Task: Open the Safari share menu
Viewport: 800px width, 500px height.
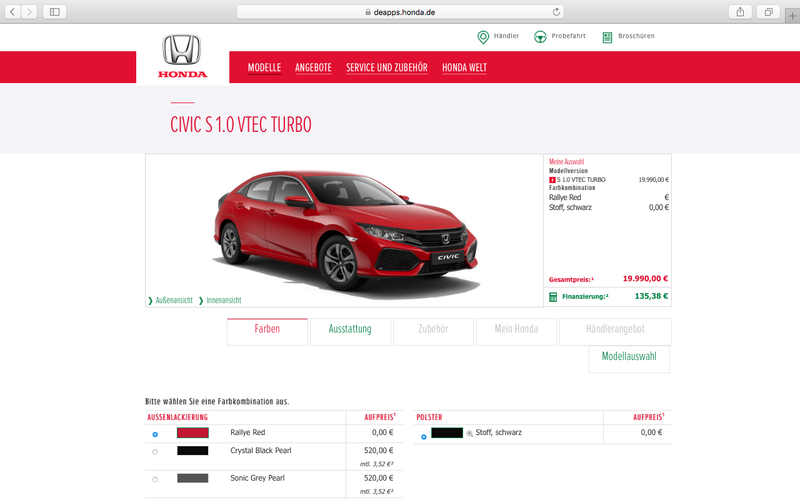Action: [740, 12]
